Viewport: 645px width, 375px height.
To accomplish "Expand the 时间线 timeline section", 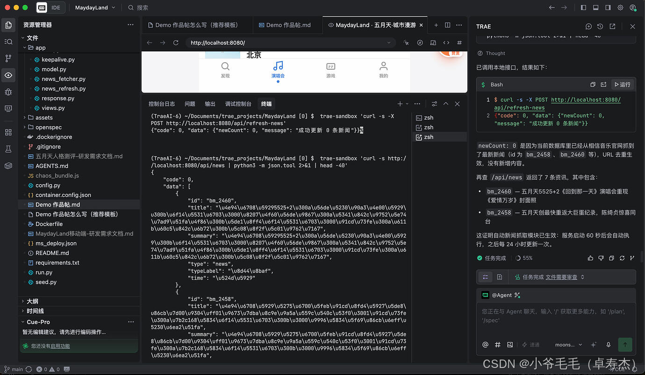I will coord(79,311).
